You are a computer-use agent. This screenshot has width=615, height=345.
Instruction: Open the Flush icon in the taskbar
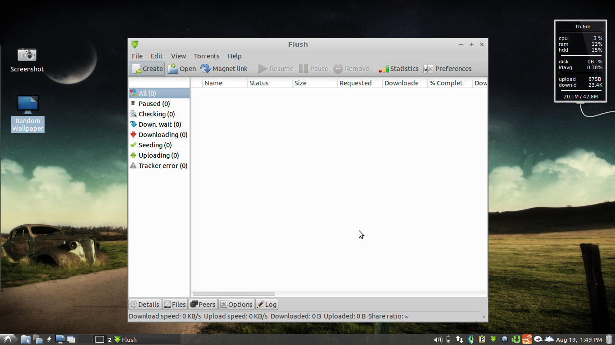118,339
